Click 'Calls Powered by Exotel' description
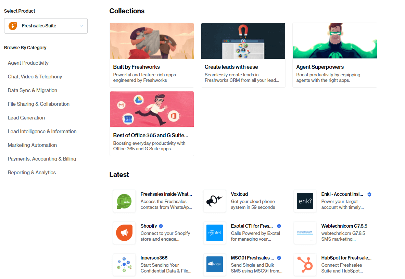The width and height of the screenshot is (405, 279). pyautogui.click(x=255, y=236)
